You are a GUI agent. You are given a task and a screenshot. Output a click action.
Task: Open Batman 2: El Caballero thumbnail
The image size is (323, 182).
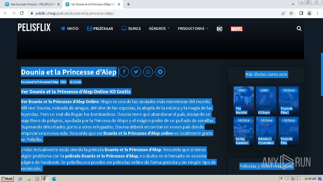(x=266, y=131)
